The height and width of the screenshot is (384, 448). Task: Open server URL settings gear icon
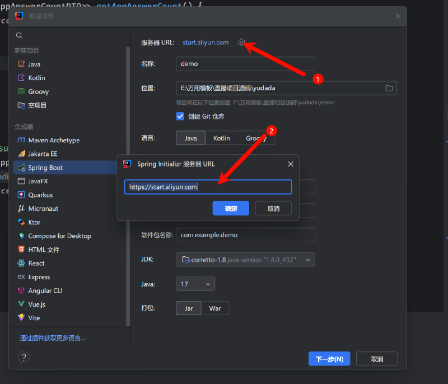coord(241,42)
